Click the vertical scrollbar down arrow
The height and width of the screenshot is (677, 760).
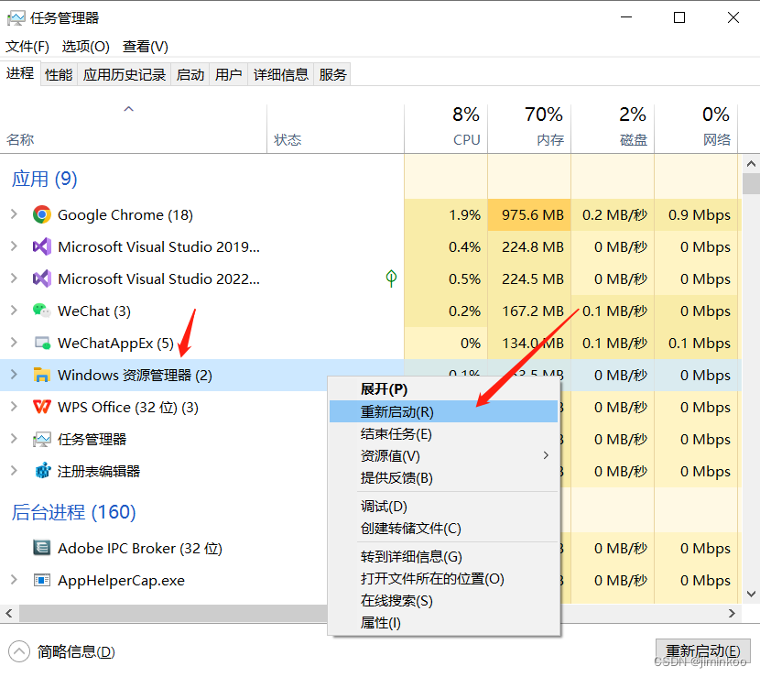[x=751, y=594]
